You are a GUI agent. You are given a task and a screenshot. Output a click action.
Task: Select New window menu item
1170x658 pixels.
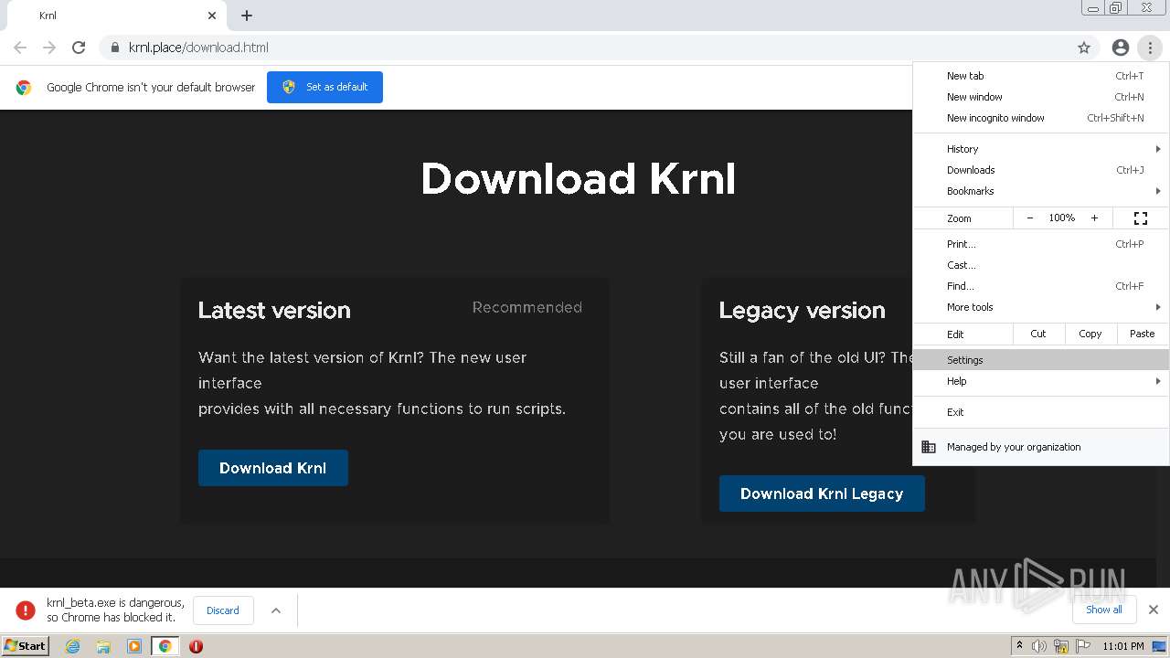tap(1041, 97)
